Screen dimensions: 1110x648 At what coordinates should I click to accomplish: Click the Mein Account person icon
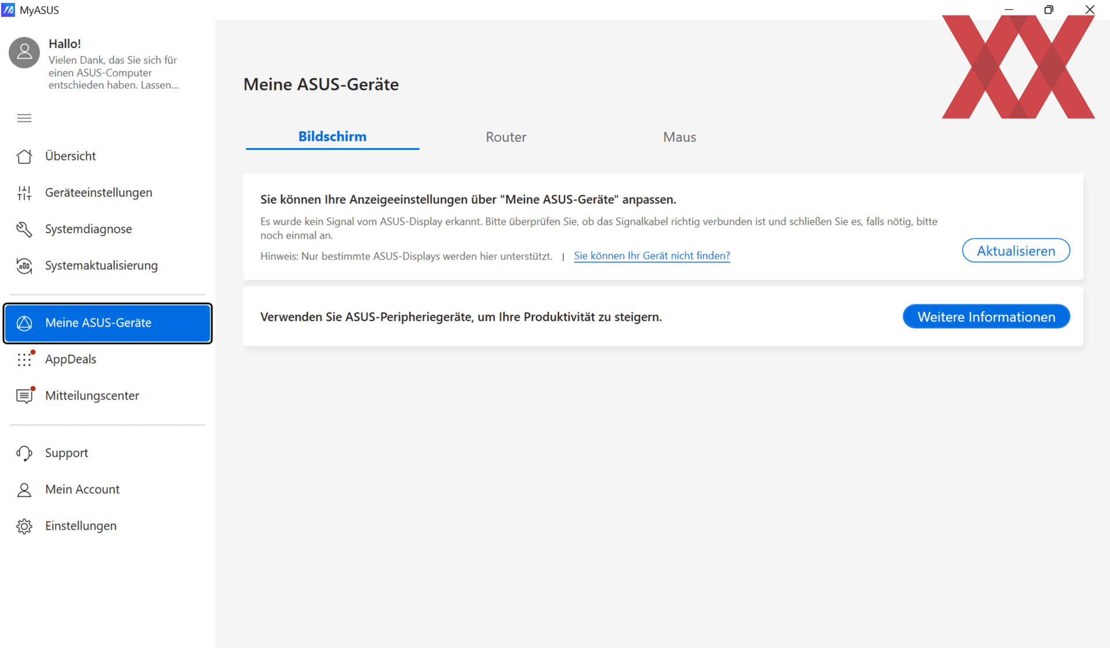pos(24,490)
